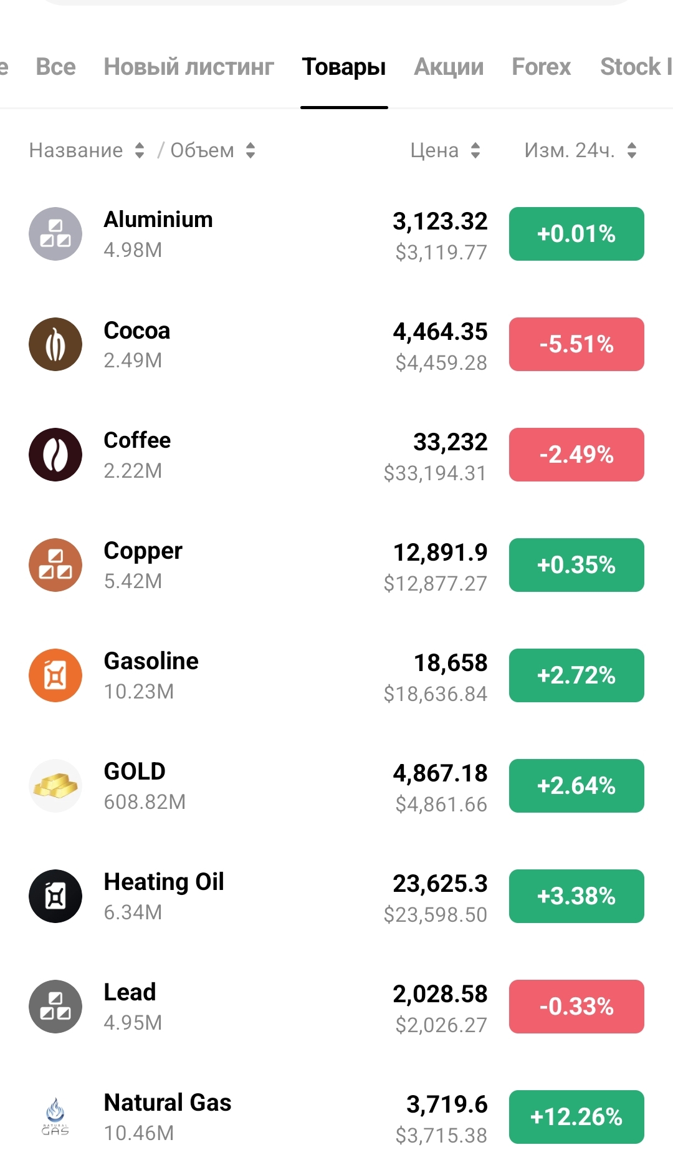Image resolution: width=673 pixels, height=1170 pixels.
Task: Tap the Gasoline canister icon
Action: (55, 675)
